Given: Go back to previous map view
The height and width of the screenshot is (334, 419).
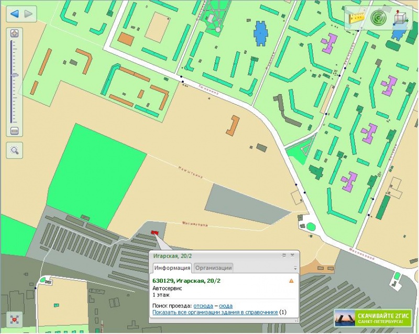Looking at the screenshot, I should (x=14, y=14).
